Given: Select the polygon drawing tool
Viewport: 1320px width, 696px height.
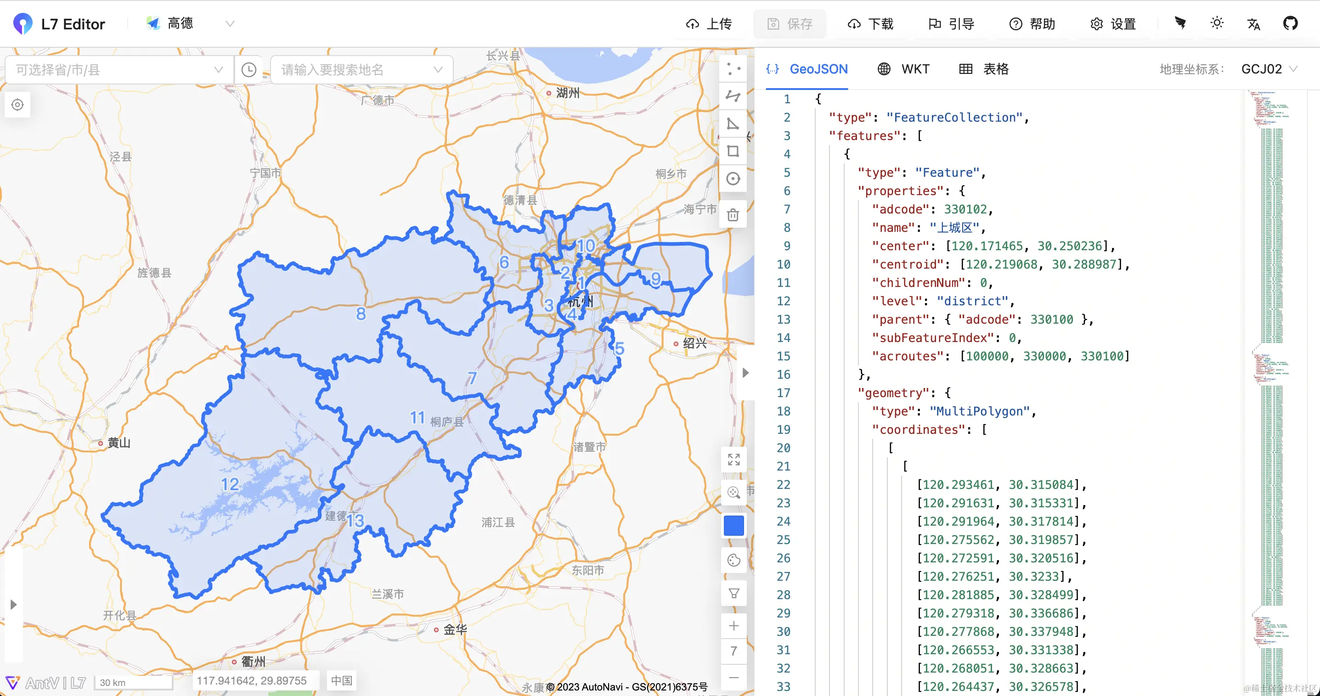Looking at the screenshot, I should pyautogui.click(x=733, y=124).
